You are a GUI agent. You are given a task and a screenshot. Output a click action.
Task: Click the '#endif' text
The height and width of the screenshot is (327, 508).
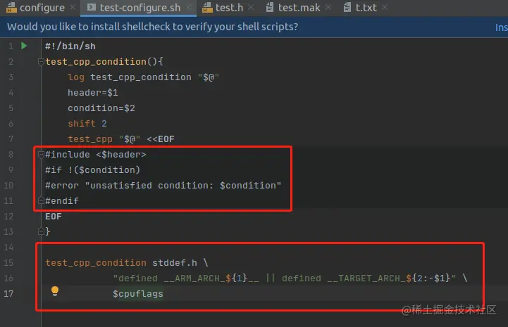pyautogui.click(x=62, y=201)
